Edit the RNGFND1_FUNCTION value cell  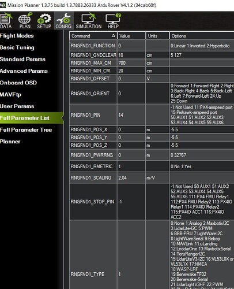[x=131, y=46]
